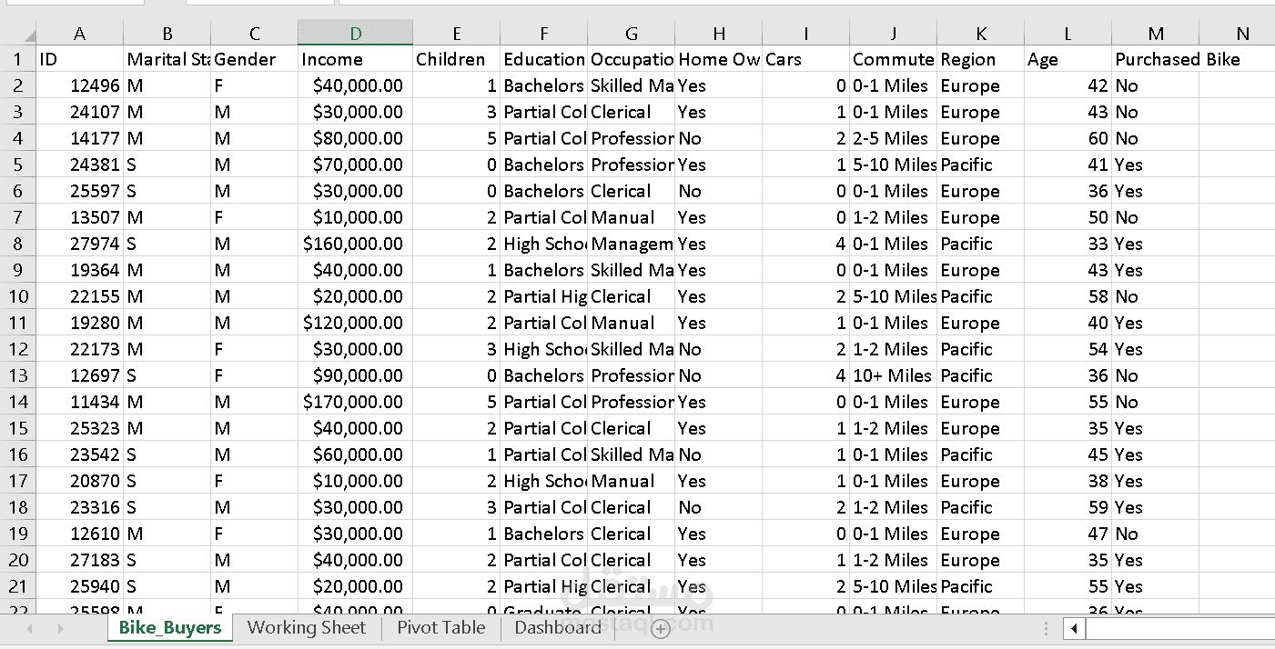This screenshot has width=1275, height=649.
Task: Select column B header
Action: (x=167, y=34)
